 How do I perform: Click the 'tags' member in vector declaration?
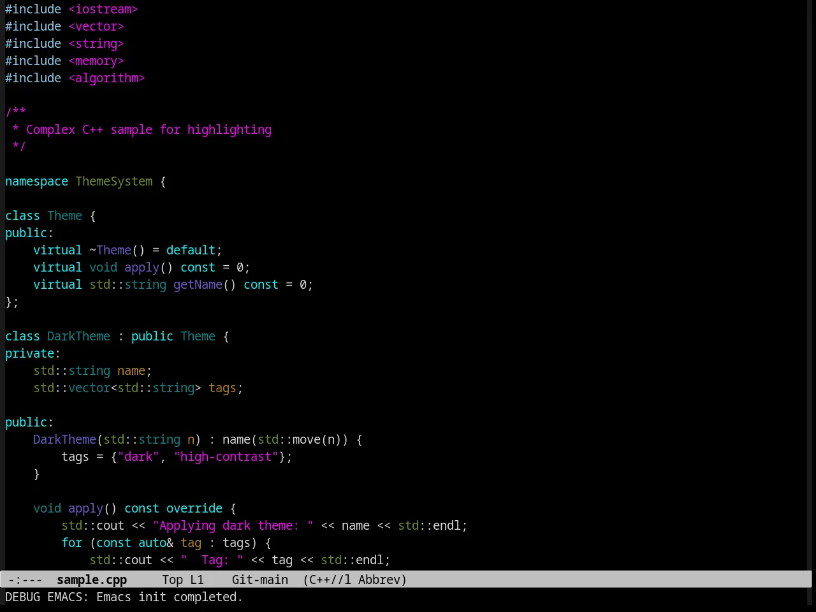222,388
